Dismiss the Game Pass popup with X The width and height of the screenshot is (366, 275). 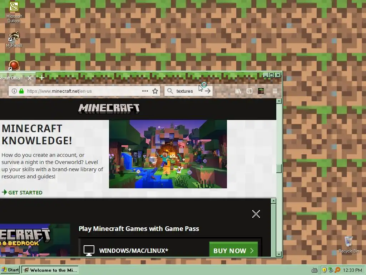click(256, 214)
